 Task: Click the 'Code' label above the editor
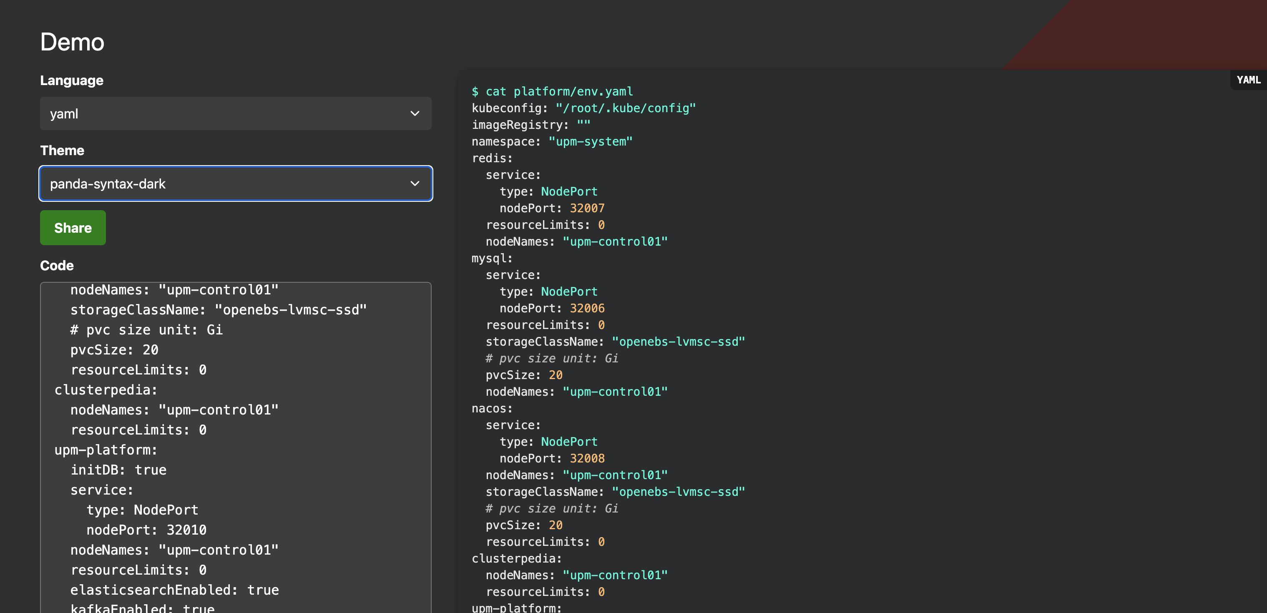click(x=57, y=266)
